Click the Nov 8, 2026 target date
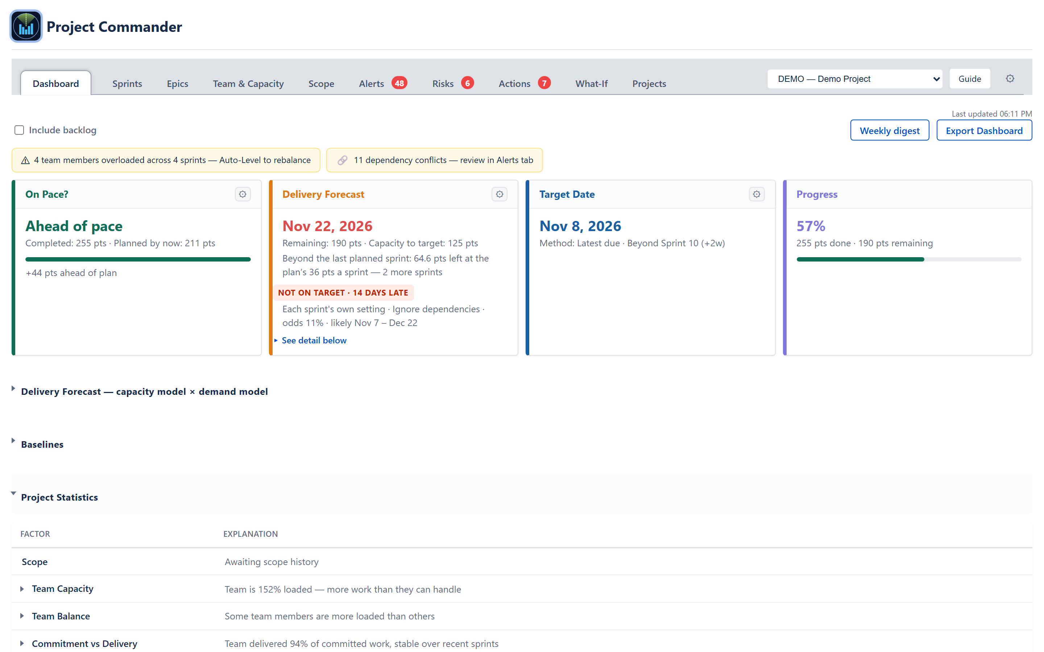 580,226
